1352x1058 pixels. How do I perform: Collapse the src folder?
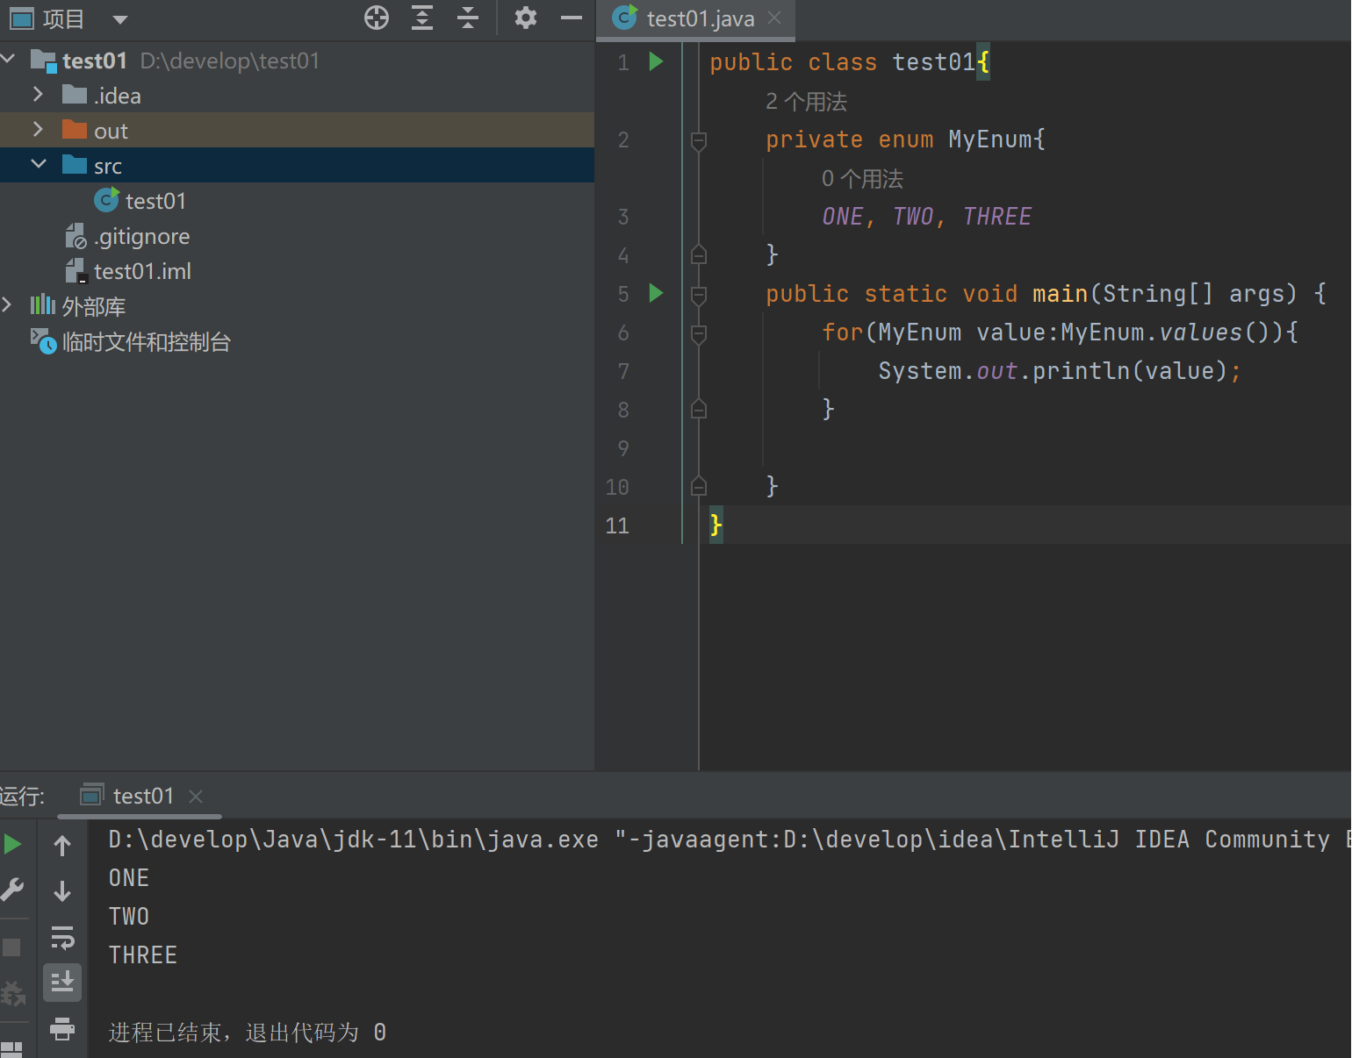pyautogui.click(x=38, y=165)
